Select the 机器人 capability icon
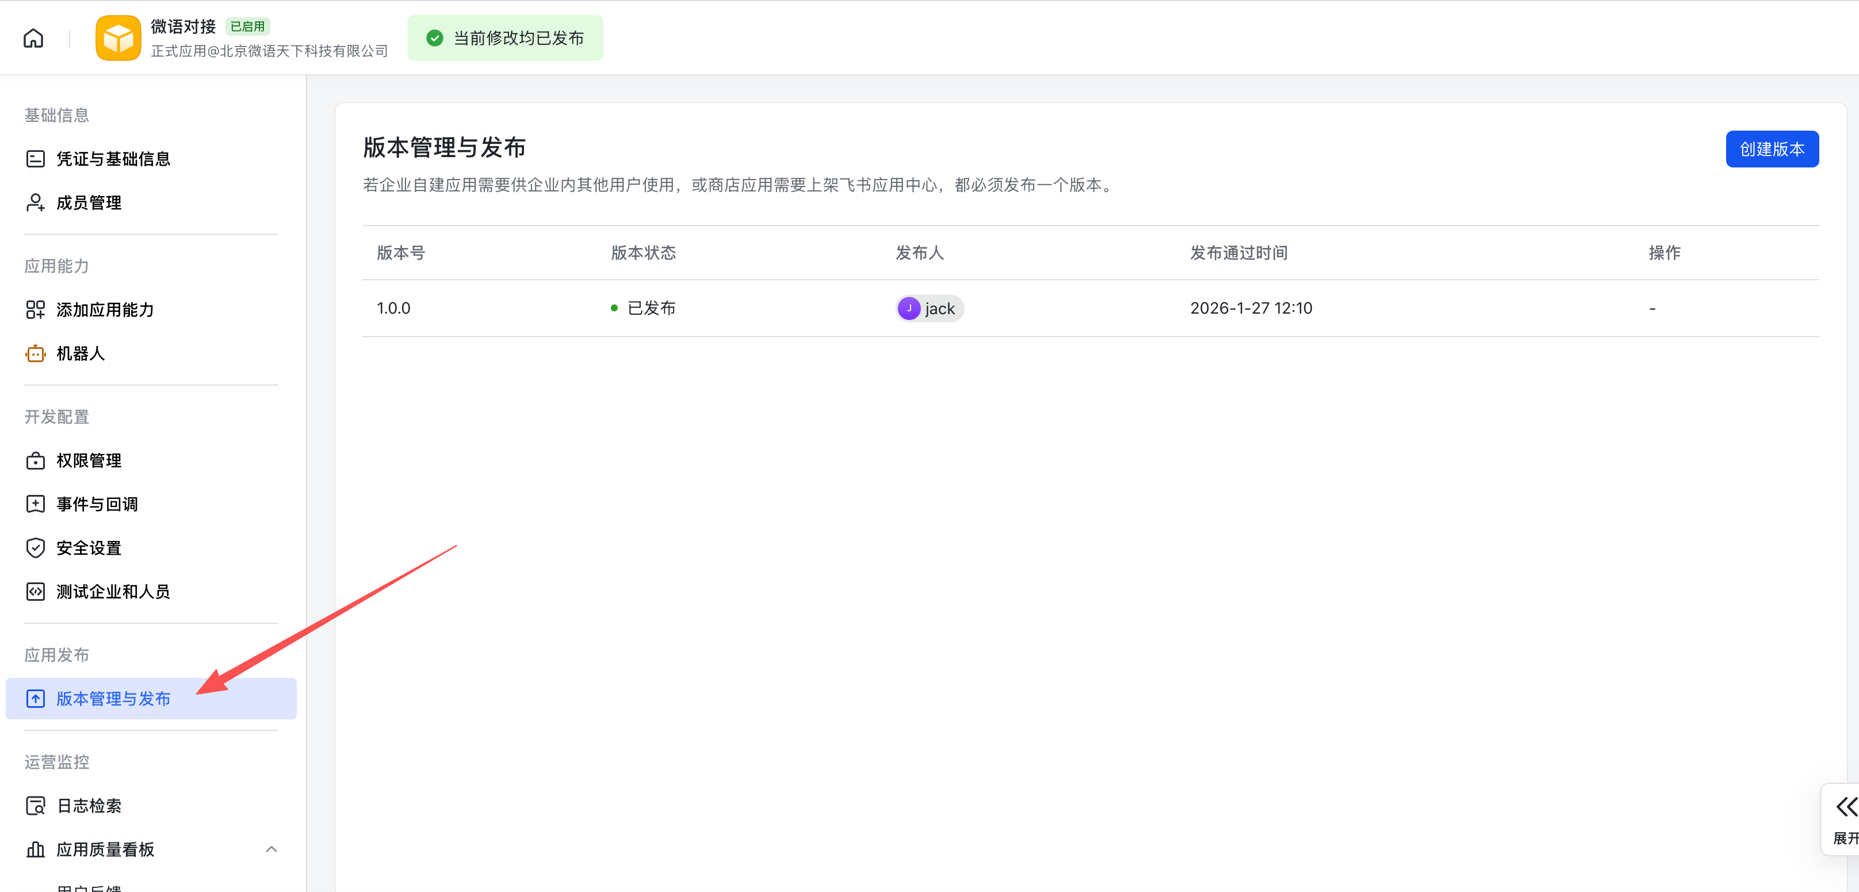The width and height of the screenshot is (1859, 892). [35, 353]
